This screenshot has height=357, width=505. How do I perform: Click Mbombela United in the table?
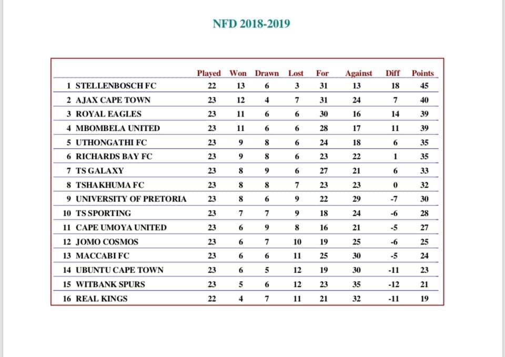[117, 128]
